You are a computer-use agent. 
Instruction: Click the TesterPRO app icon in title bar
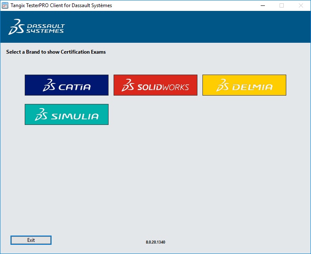click(x=5, y=5)
